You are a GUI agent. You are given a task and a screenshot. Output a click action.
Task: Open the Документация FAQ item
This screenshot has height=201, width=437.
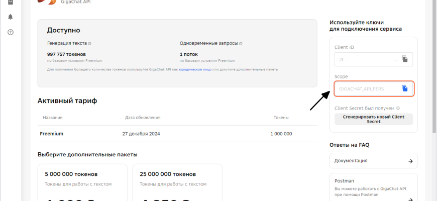pyautogui.click(x=373, y=161)
